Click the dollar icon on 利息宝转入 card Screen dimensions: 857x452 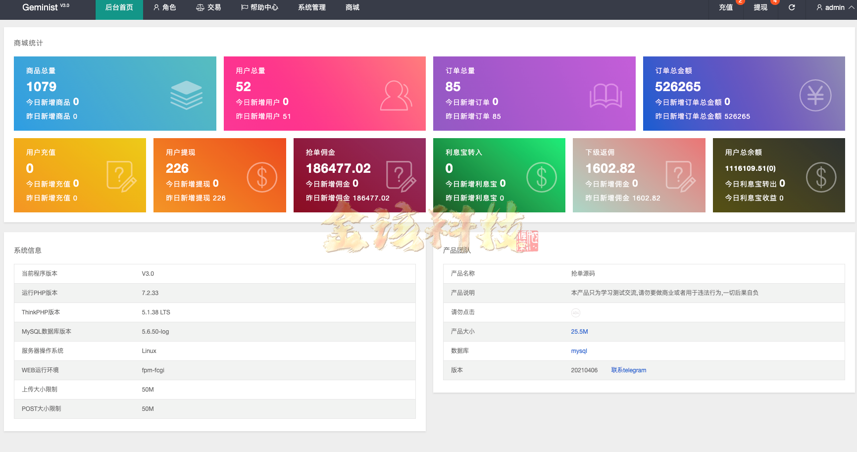coord(542,177)
